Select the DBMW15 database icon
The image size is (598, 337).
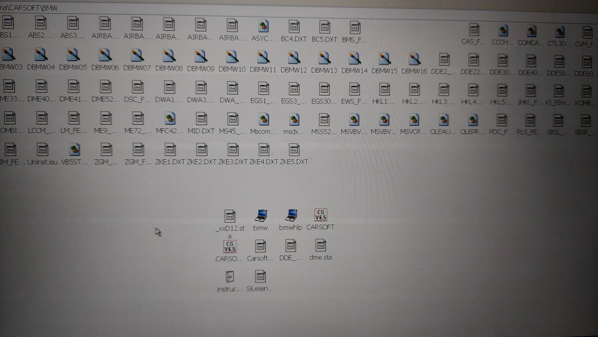click(384, 58)
